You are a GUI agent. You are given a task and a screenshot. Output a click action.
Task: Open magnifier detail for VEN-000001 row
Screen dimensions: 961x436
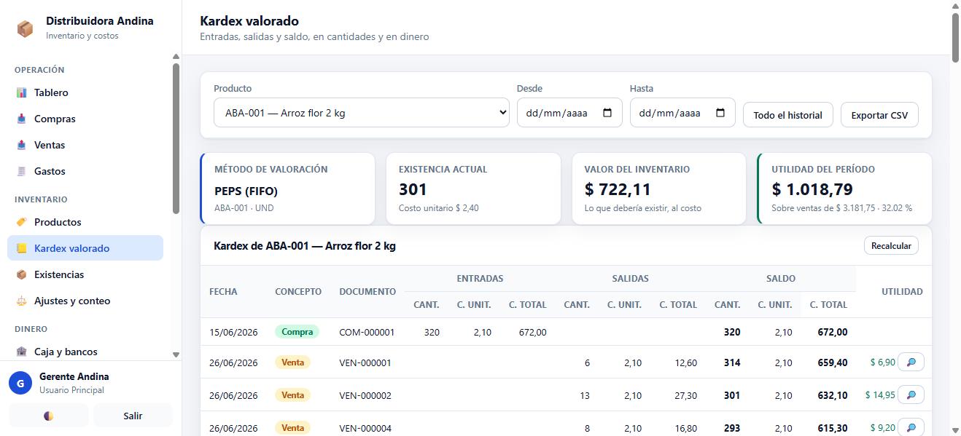pos(911,362)
